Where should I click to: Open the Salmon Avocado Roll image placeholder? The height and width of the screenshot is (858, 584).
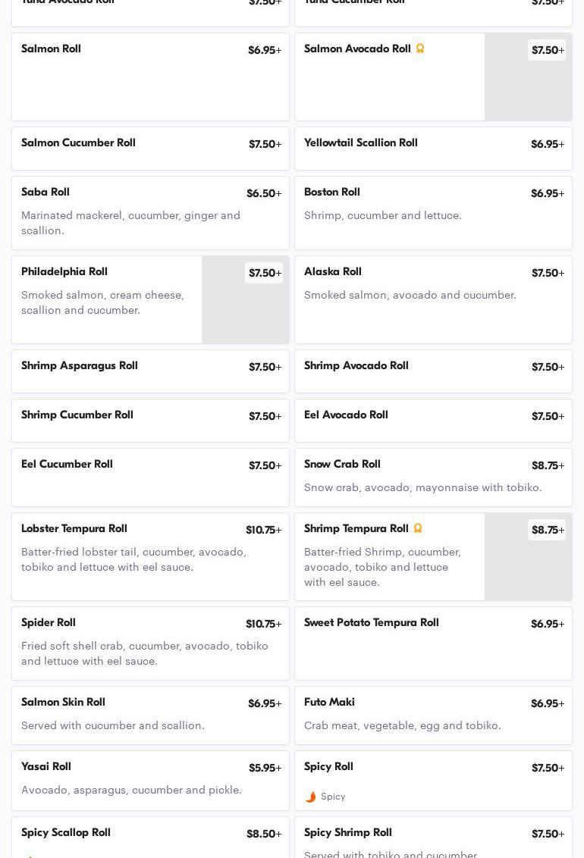coord(528,85)
